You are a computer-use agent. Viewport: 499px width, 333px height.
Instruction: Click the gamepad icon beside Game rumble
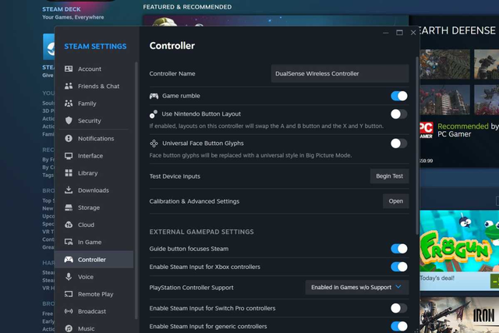click(154, 96)
